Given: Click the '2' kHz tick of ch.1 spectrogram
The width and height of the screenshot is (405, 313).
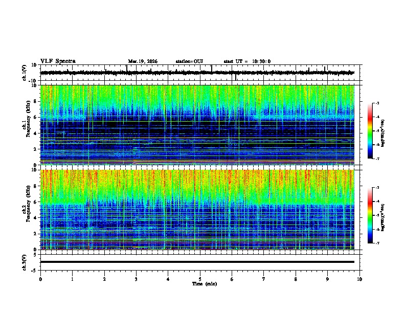Looking at the screenshot, I should pyautogui.click(x=35, y=149).
